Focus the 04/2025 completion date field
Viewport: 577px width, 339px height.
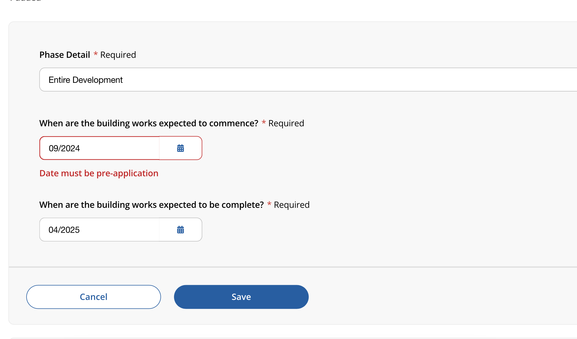[x=100, y=230]
